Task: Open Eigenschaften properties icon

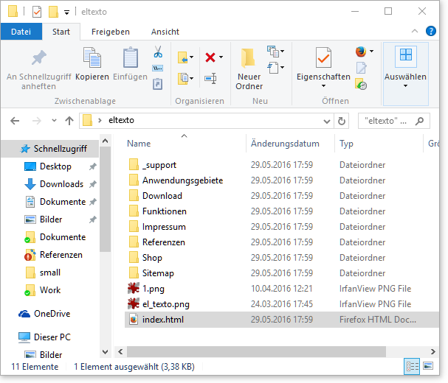Action: (323, 57)
